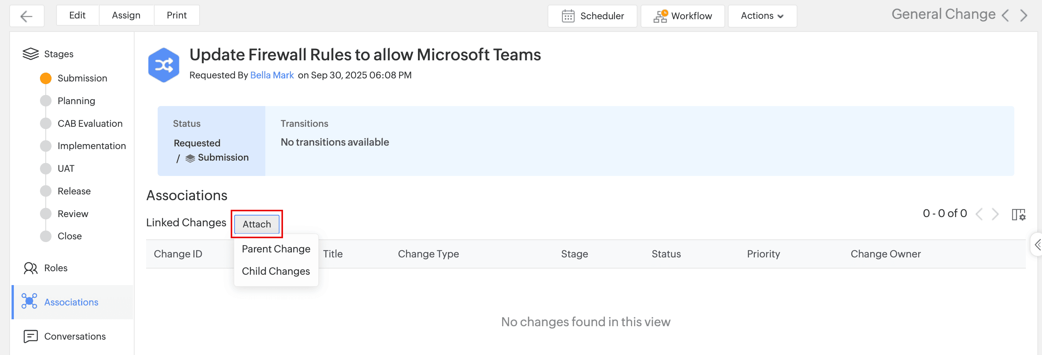Viewport: 1042px width, 355px height.
Task: Click the Attach button
Action: pyautogui.click(x=256, y=224)
